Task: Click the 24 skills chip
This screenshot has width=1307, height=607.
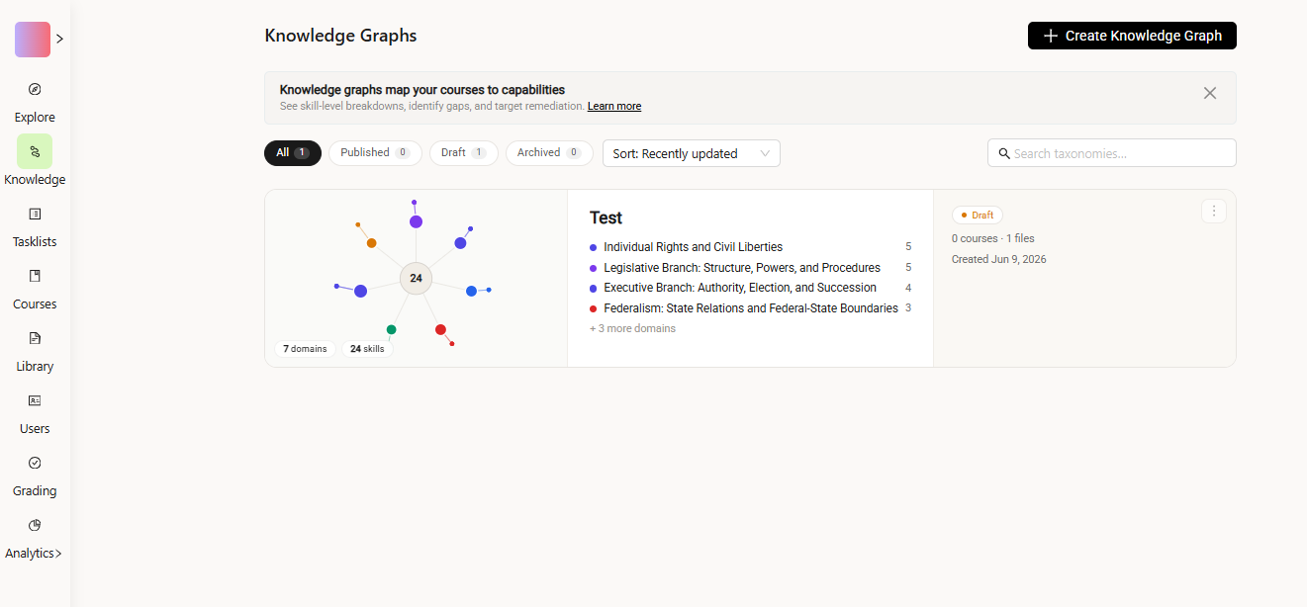Action: pos(367,349)
